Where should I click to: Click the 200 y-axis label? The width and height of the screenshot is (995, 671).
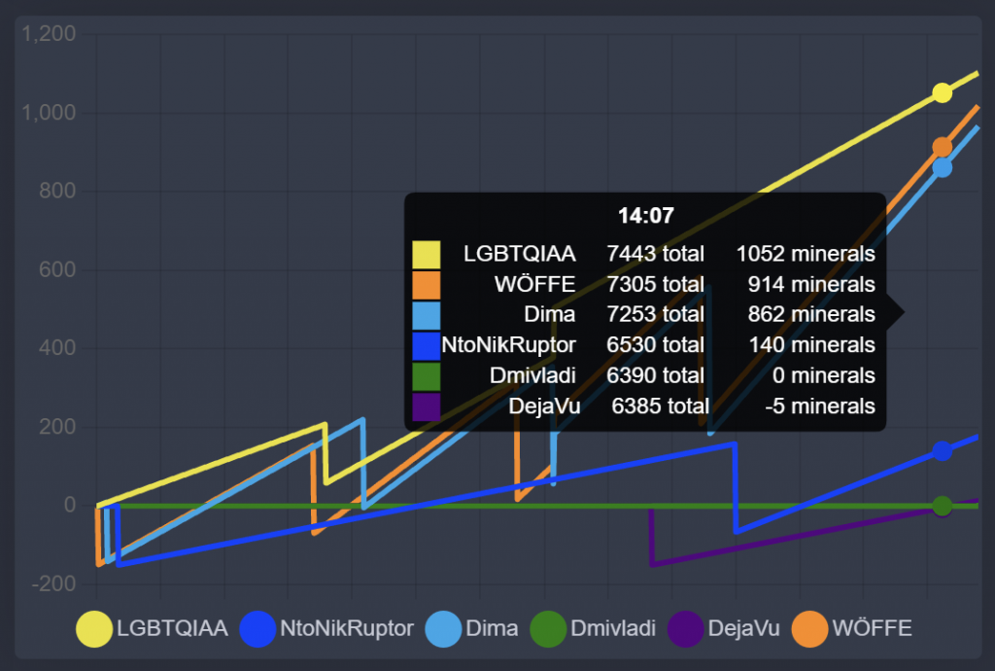tap(57, 427)
